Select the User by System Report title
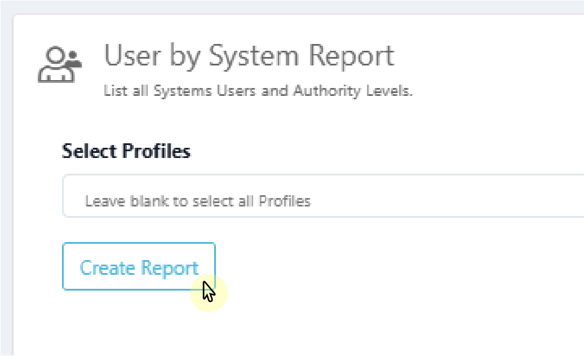 click(x=248, y=55)
